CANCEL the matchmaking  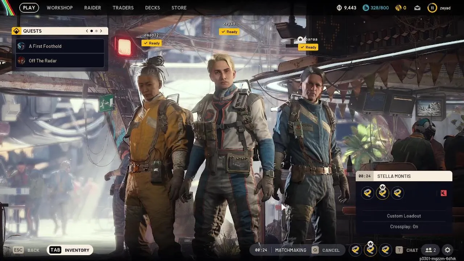(x=331, y=250)
